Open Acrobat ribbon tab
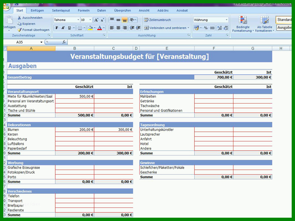The width and height of the screenshot is (295, 221). point(182,11)
